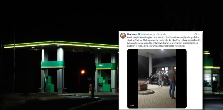Click the orange street lamp in background photo

click(83, 72)
